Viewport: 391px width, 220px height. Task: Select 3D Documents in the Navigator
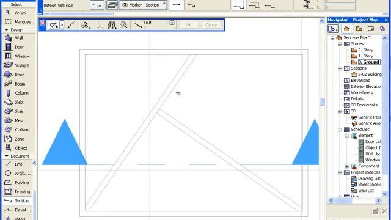tap(360, 105)
